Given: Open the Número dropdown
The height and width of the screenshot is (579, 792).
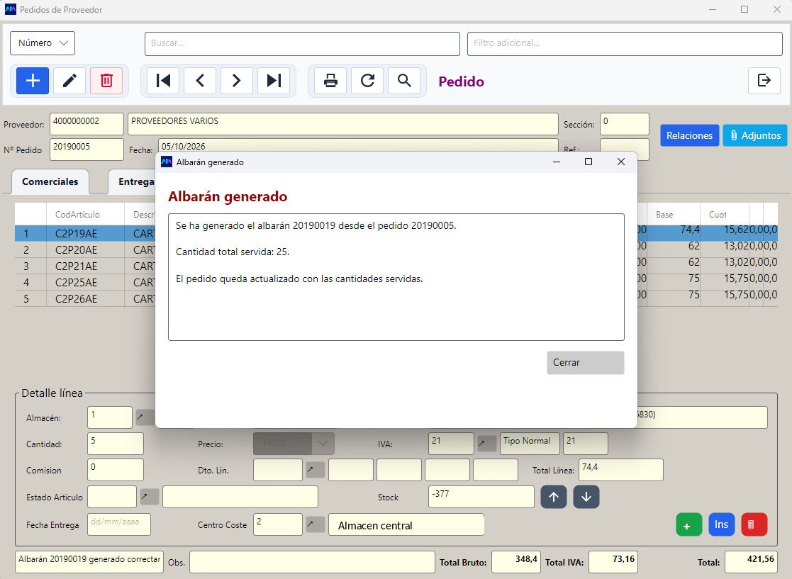Looking at the screenshot, I should point(43,43).
